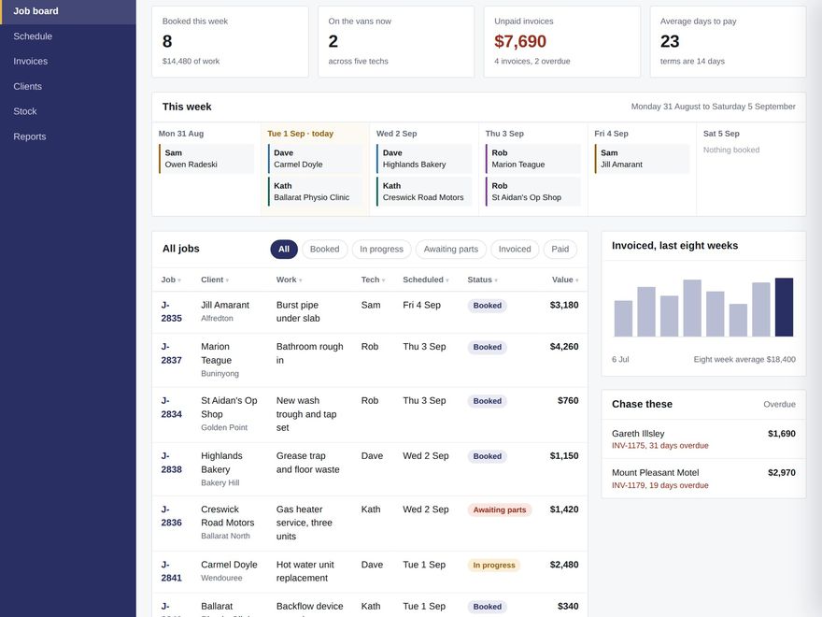Sort jobs by Work column

tap(290, 280)
